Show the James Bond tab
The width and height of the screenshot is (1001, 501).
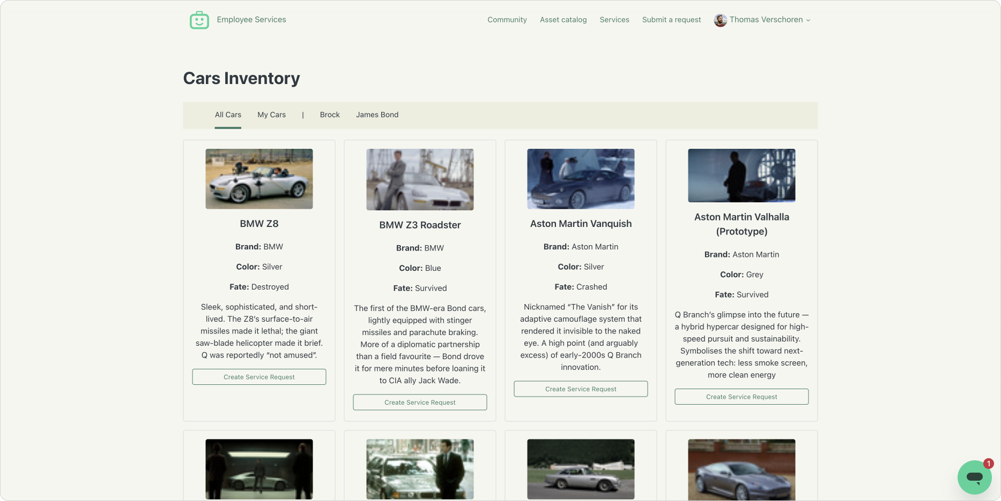377,115
